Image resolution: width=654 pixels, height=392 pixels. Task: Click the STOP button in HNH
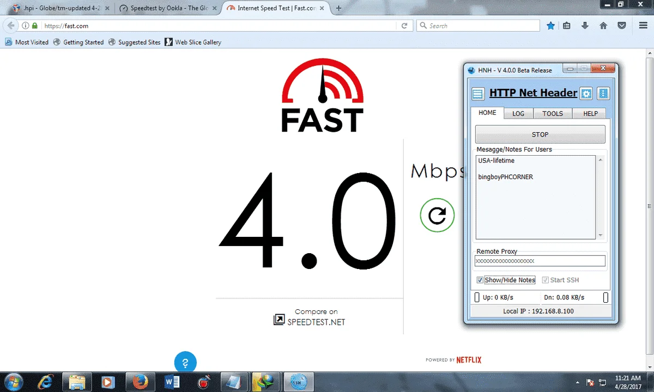pos(540,134)
